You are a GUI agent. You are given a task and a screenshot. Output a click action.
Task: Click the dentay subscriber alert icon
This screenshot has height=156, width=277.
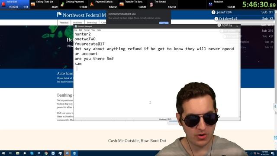[219, 25]
